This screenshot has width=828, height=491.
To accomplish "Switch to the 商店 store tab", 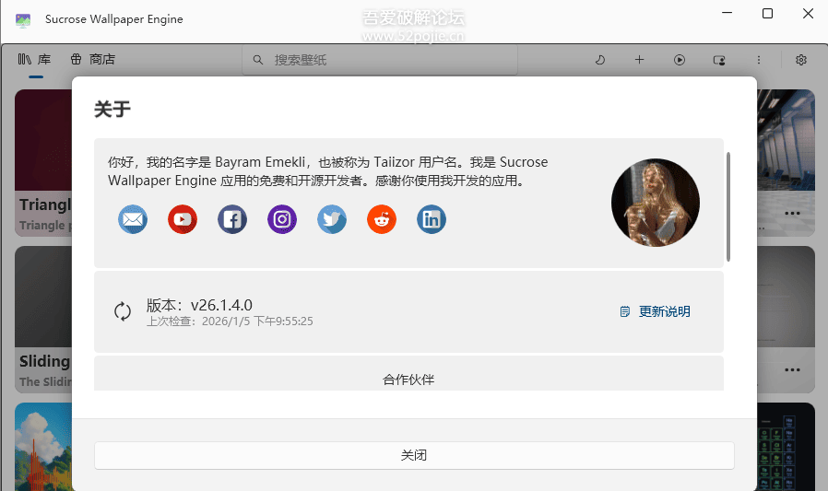I will 93,60.
